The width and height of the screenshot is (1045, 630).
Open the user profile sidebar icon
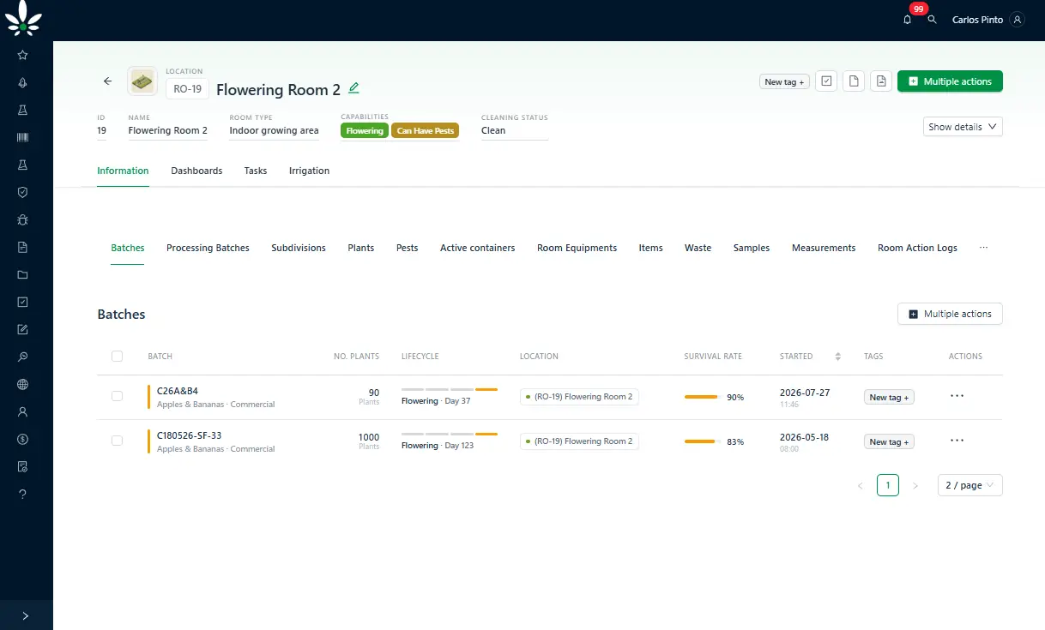point(22,411)
